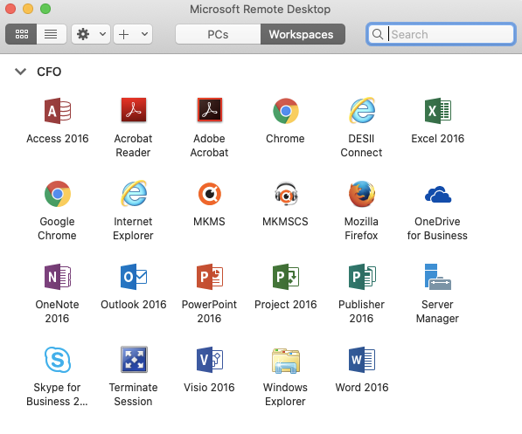Collapse the CFO workspace group
The image size is (522, 434).
click(21, 72)
